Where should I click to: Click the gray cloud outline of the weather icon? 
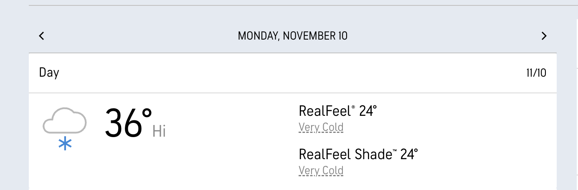(x=64, y=120)
